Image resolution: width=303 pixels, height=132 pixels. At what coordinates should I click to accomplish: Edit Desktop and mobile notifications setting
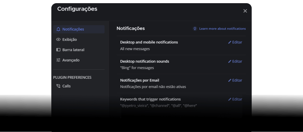point(235,42)
